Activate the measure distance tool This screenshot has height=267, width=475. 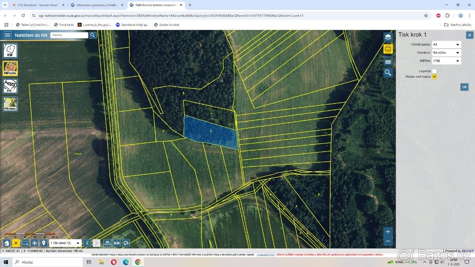pyautogui.click(x=107, y=243)
